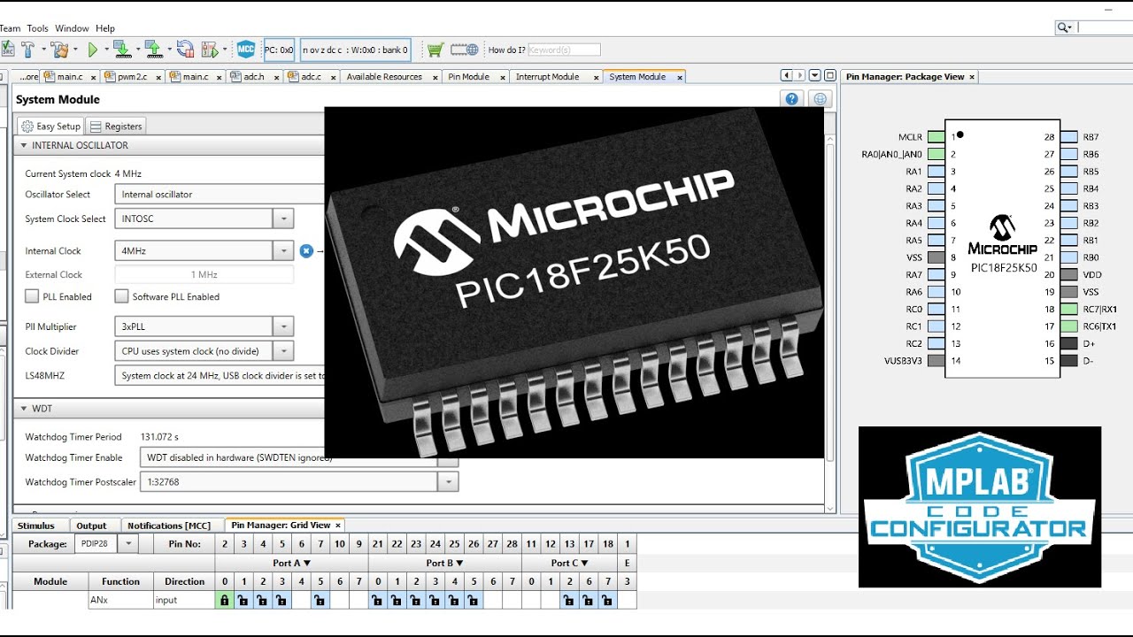Click the MCLR pin 1 box
This screenshot has width=1133, height=637.
pyautogui.click(x=936, y=137)
